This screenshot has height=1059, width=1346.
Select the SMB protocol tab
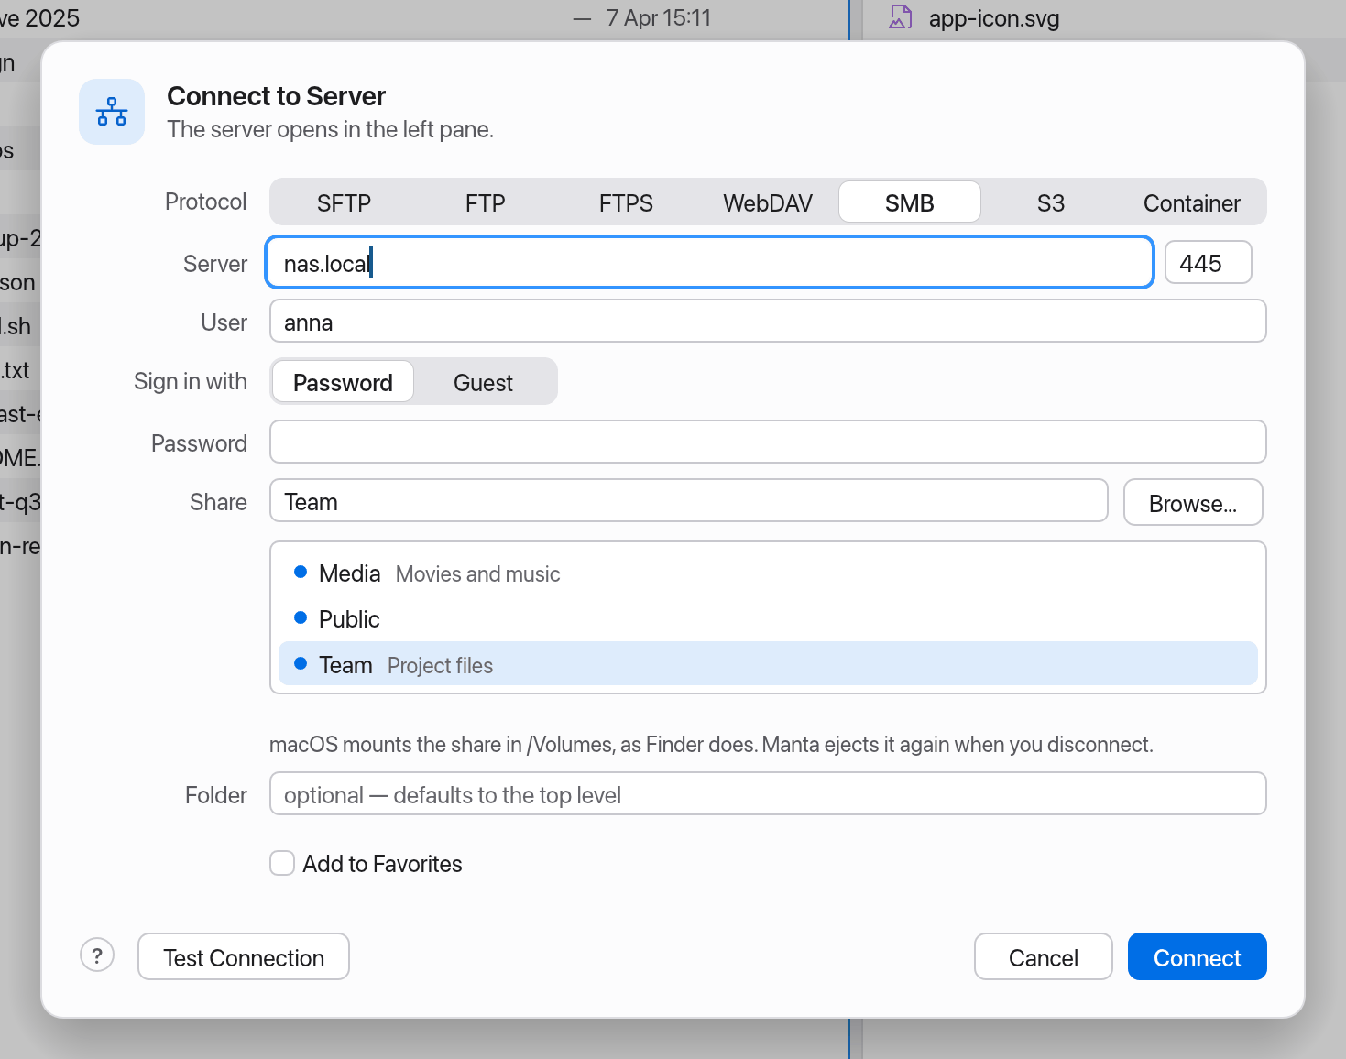[910, 202]
